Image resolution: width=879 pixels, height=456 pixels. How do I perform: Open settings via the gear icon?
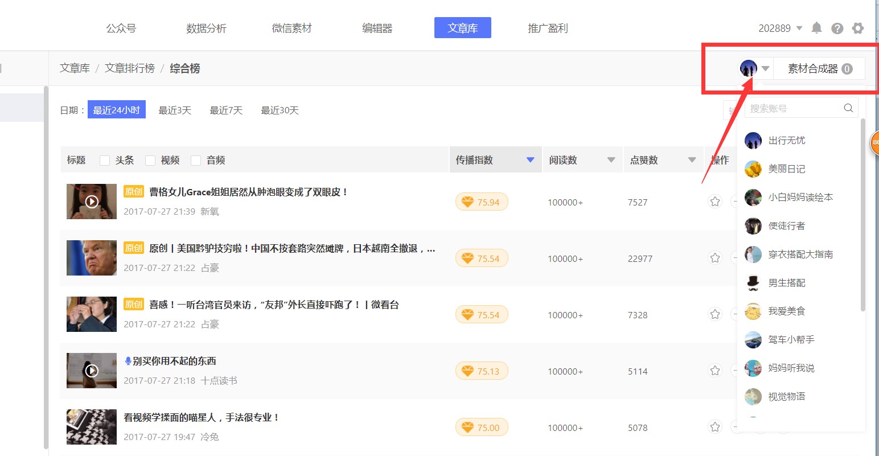(x=858, y=28)
